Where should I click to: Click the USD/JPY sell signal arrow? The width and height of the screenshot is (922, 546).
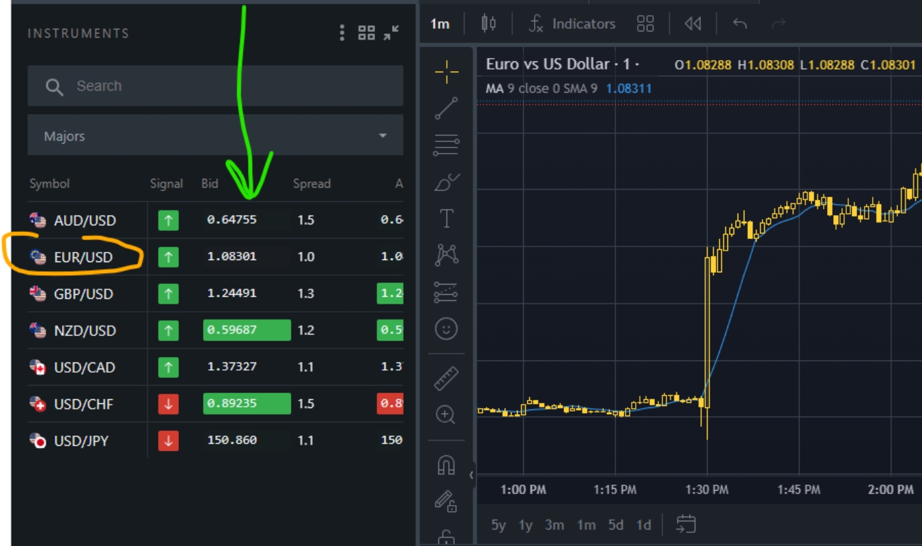tap(168, 441)
